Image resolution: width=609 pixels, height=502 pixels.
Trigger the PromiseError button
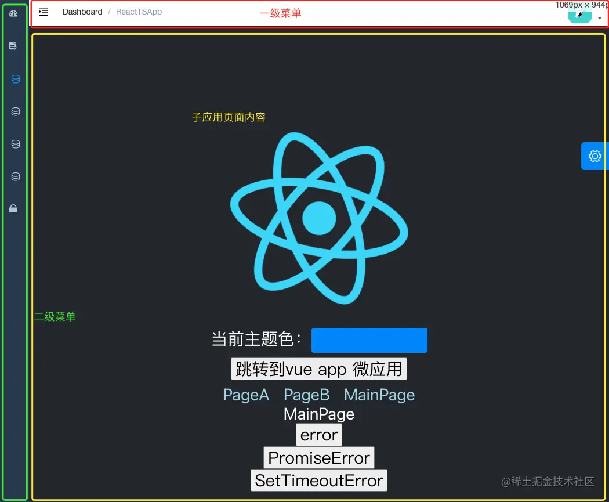point(319,458)
